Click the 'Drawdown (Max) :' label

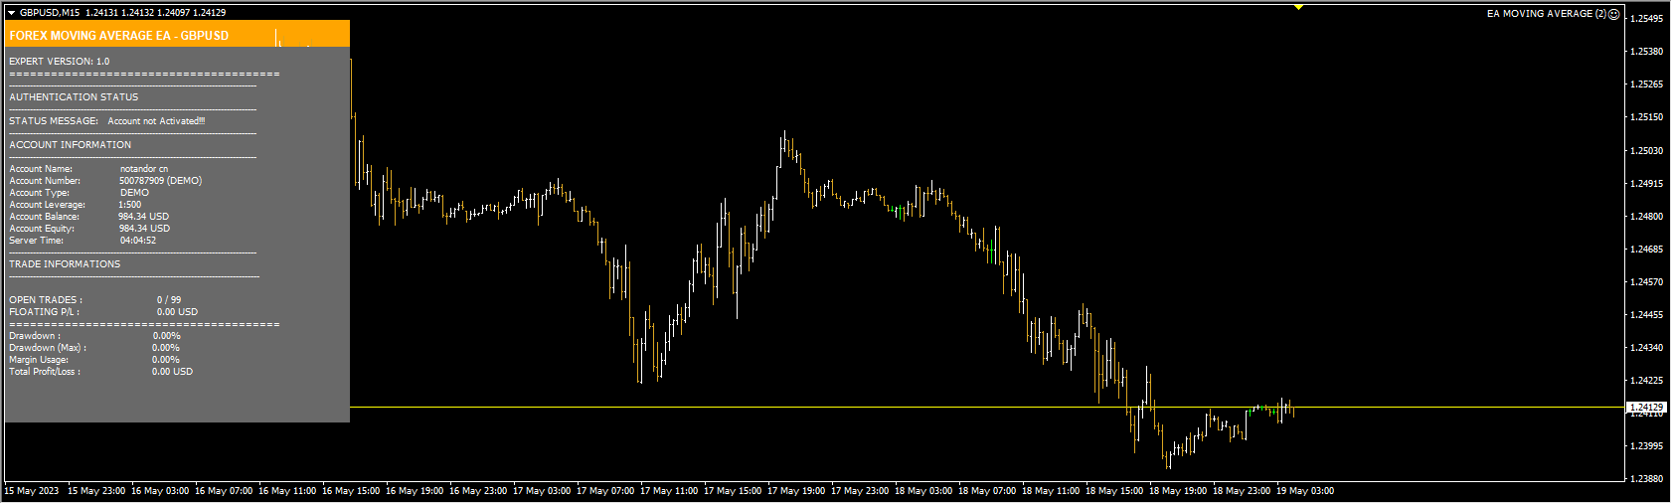click(x=48, y=348)
